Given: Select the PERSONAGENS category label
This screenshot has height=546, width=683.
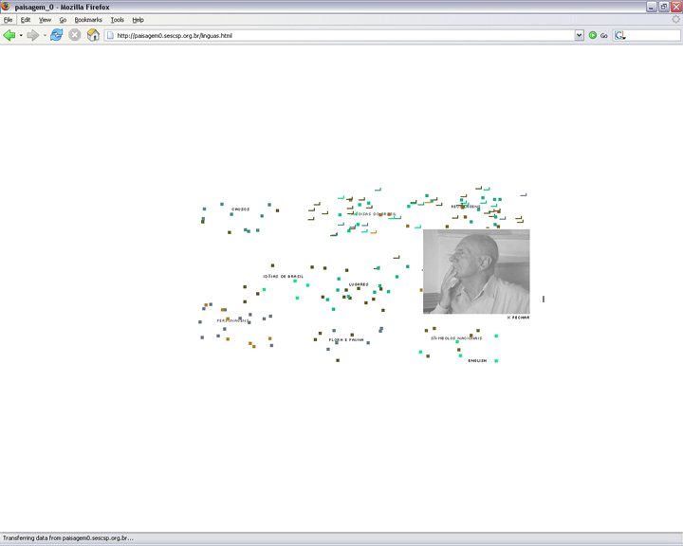Looking at the screenshot, I should tap(233, 321).
